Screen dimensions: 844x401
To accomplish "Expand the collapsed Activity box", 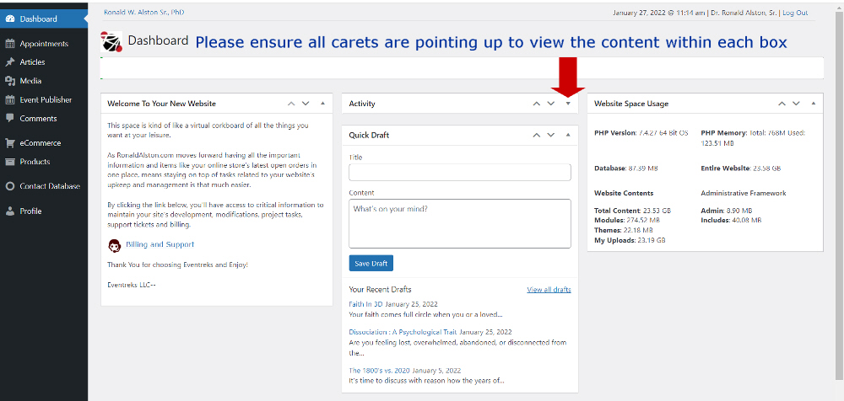I will tap(568, 104).
